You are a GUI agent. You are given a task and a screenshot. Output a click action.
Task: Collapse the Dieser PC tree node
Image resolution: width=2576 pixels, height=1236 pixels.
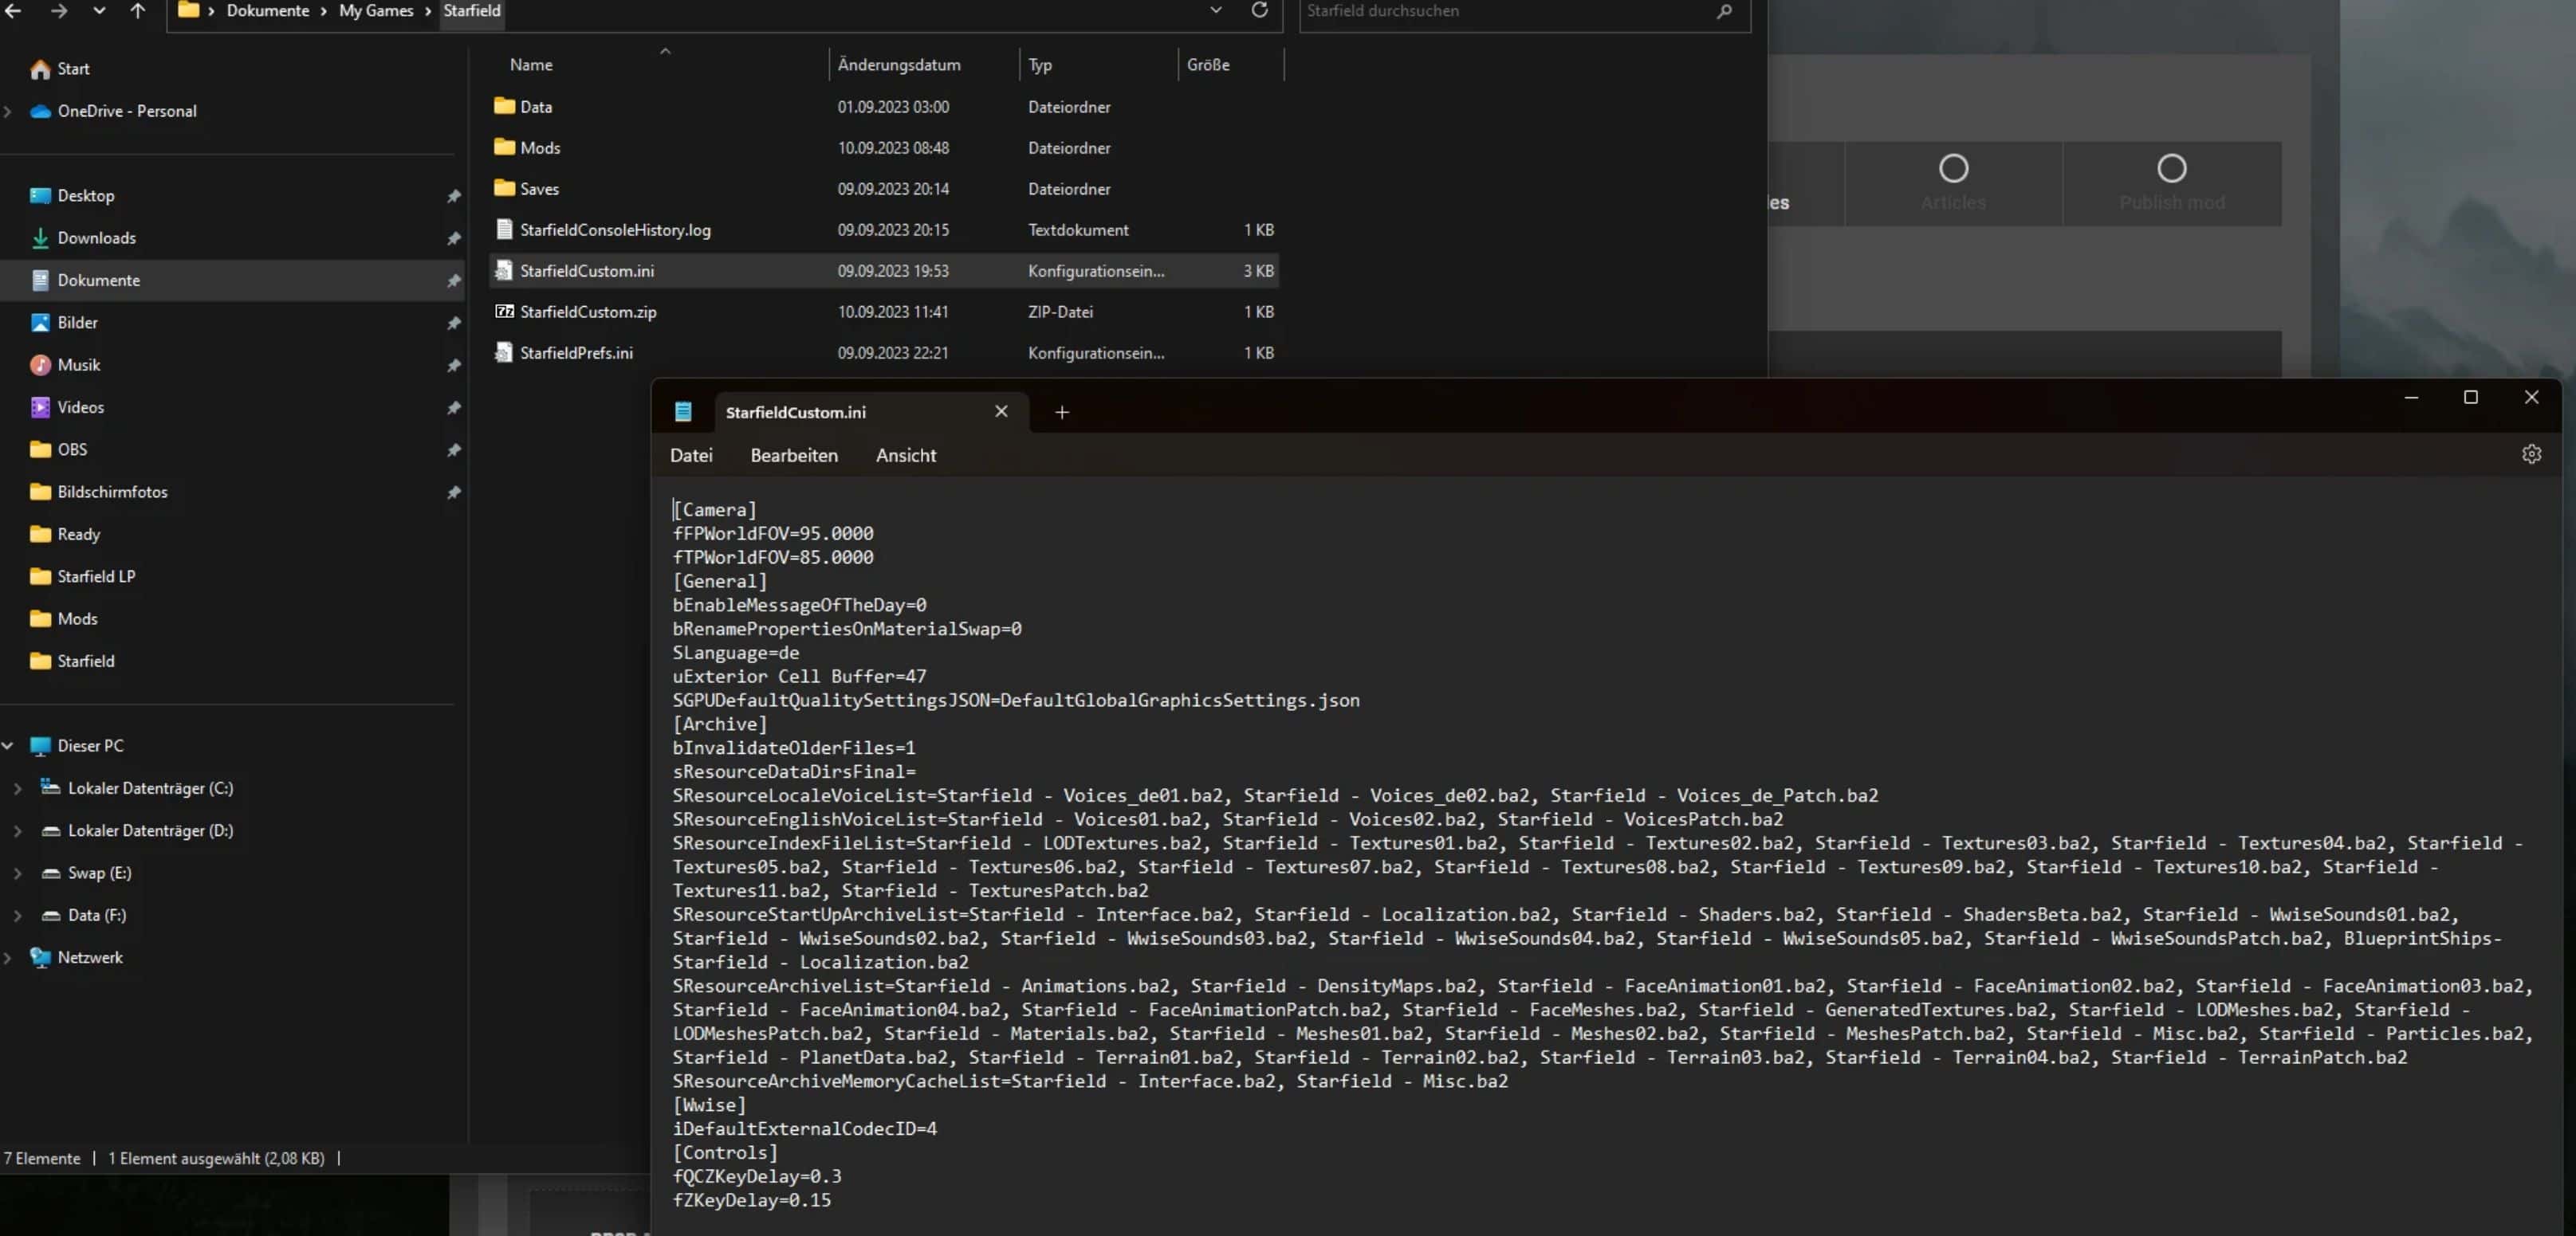coord(8,747)
